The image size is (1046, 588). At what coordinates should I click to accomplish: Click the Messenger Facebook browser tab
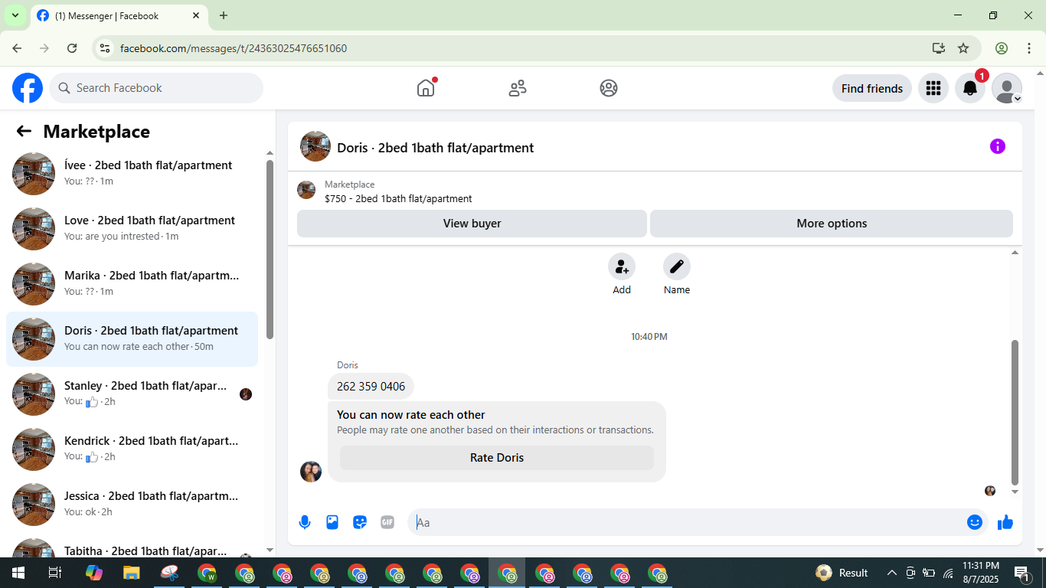tap(119, 15)
